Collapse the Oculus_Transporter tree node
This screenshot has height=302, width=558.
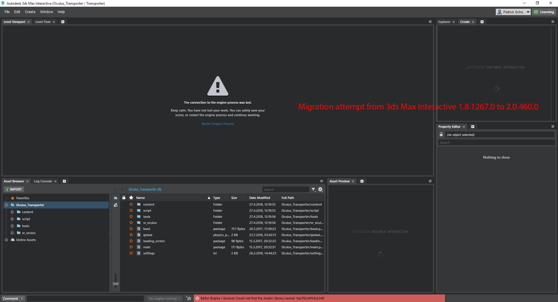[6, 205]
